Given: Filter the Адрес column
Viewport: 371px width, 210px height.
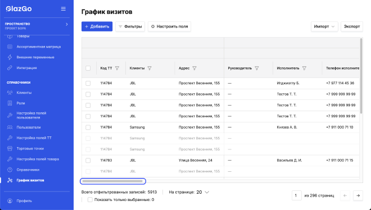Looking at the screenshot, I should [x=194, y=69].
